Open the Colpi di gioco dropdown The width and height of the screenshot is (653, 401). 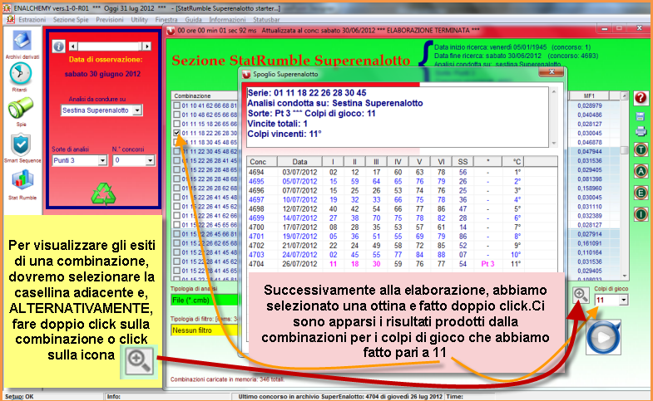pyautogui.click(x=623, y=300)
